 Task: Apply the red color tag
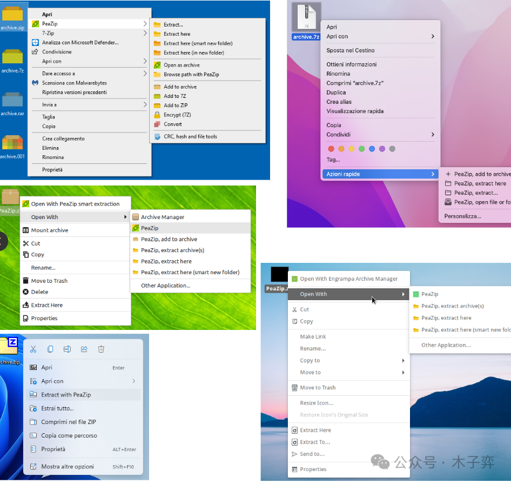tap(331, 149)
